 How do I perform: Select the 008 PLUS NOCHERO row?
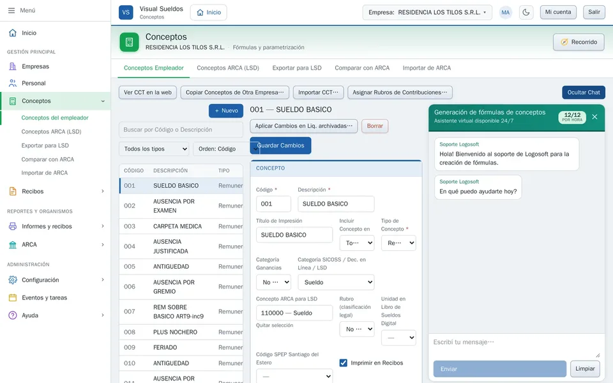coord(181,332)
